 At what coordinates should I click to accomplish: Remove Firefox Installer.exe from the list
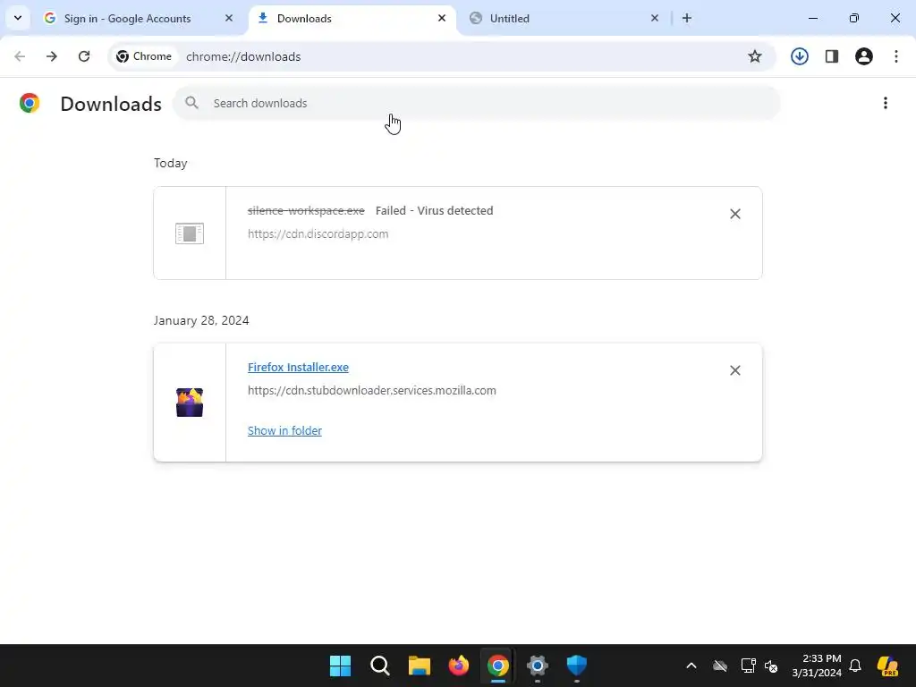(x=735, y=370)
